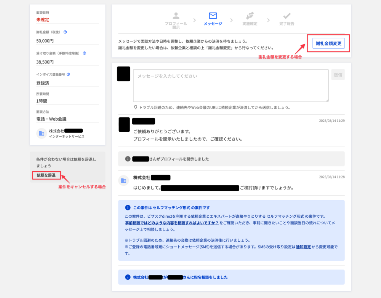The width and height of the screenshot is (381, 298).
Task: Click the 50,000円 amount value
Action: point(45,41)
